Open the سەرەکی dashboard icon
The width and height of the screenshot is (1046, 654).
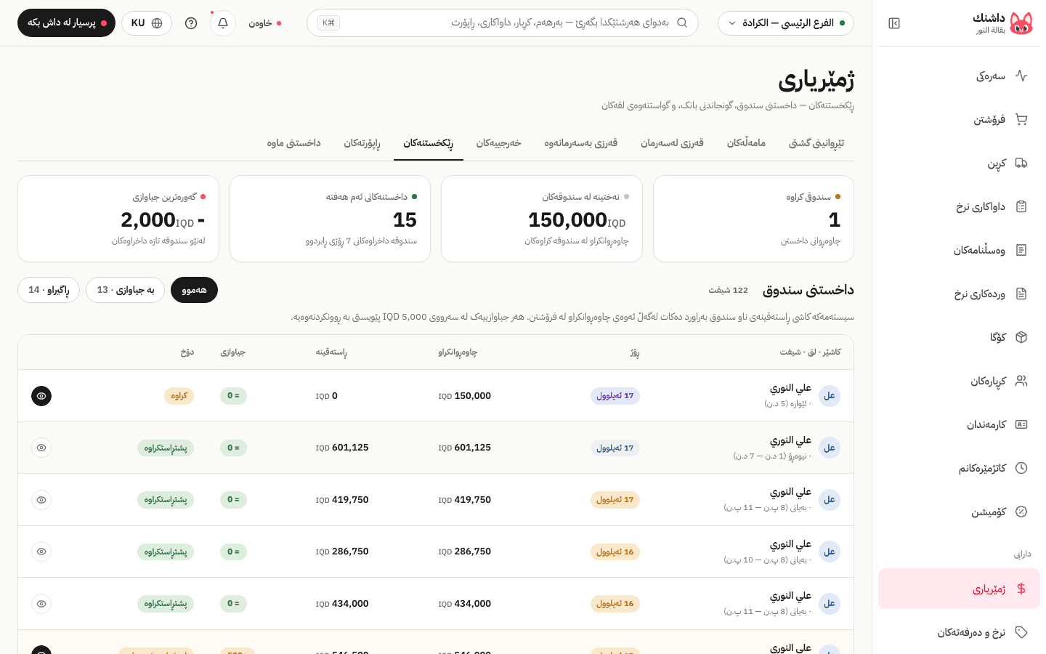tap(1021, 76)
